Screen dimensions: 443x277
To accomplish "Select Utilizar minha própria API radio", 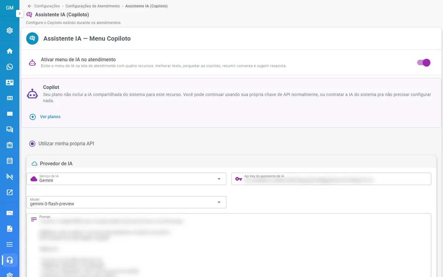I will [32, 144].
